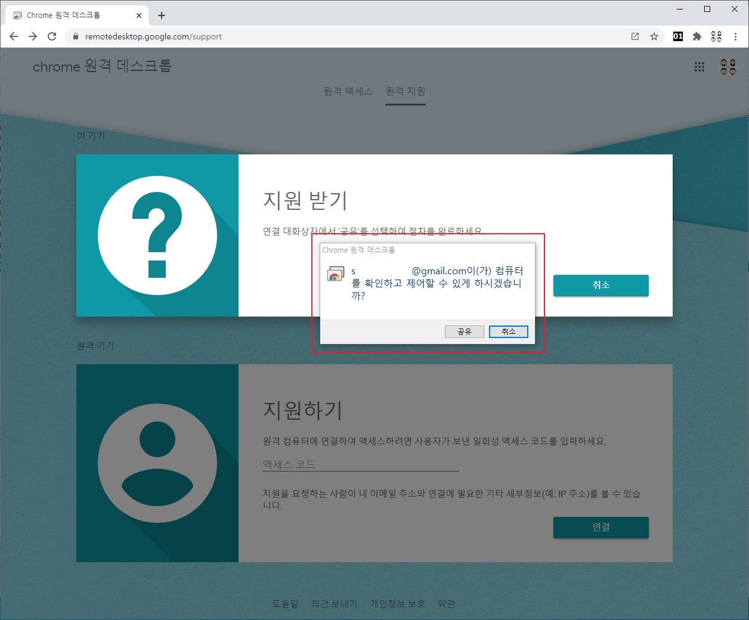Image resolution: width=749 pixels, height=620 pixels.
Task: Click the browser back arrow
Action: pos(14,36)
